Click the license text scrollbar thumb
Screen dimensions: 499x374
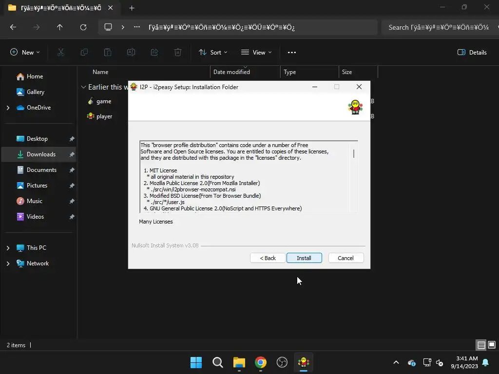(354, 153)
